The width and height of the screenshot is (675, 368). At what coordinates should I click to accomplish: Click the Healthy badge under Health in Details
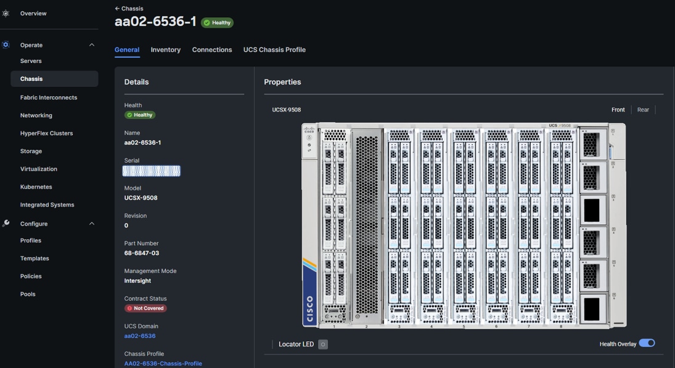coord(140,115)
